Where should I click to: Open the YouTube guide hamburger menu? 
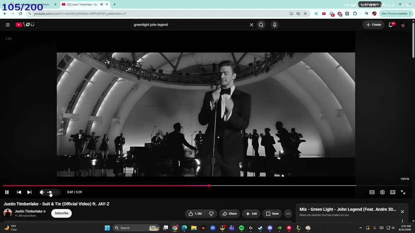(8, 25)
